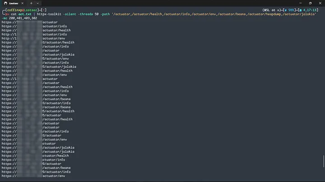The image size is (325, 182).
Task: Click the http result ending actuator/info
Action: [34, 34]
